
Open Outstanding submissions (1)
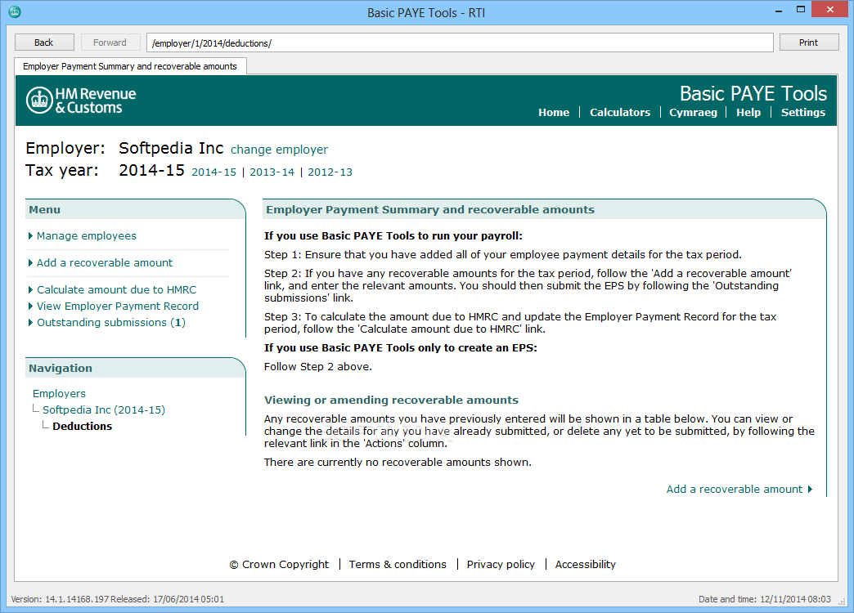(x=111, y=322)
